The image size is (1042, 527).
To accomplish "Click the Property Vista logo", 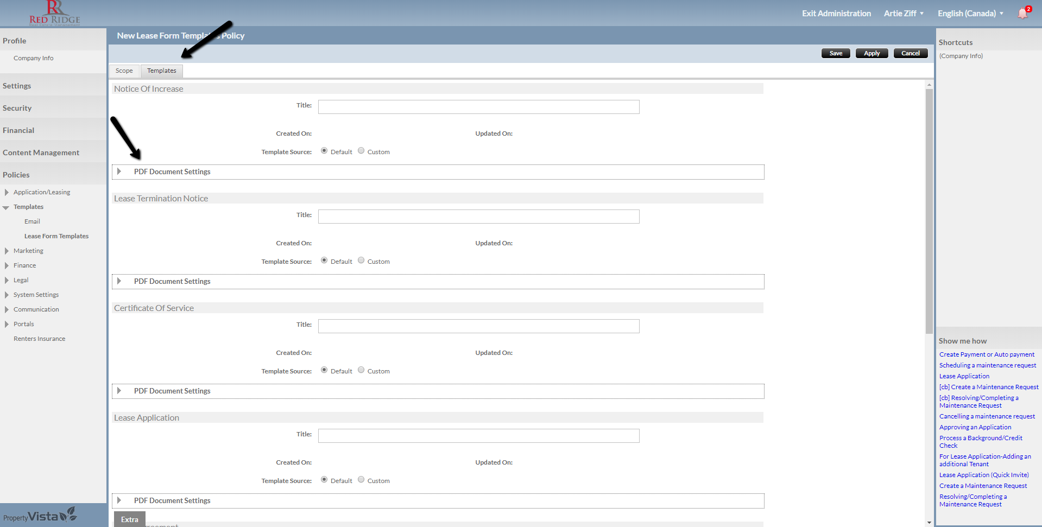I will [x=40, y=516].
